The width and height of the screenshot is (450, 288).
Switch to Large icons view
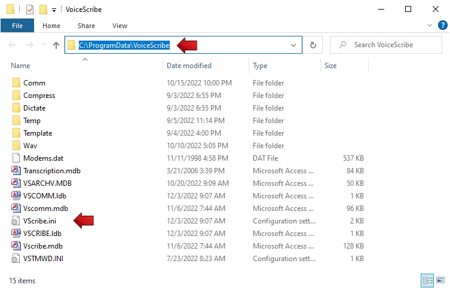pos(440,280)
